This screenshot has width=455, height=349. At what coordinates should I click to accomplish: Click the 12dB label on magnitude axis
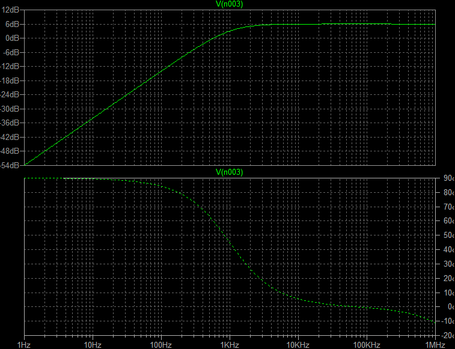(x=13, y=10)
